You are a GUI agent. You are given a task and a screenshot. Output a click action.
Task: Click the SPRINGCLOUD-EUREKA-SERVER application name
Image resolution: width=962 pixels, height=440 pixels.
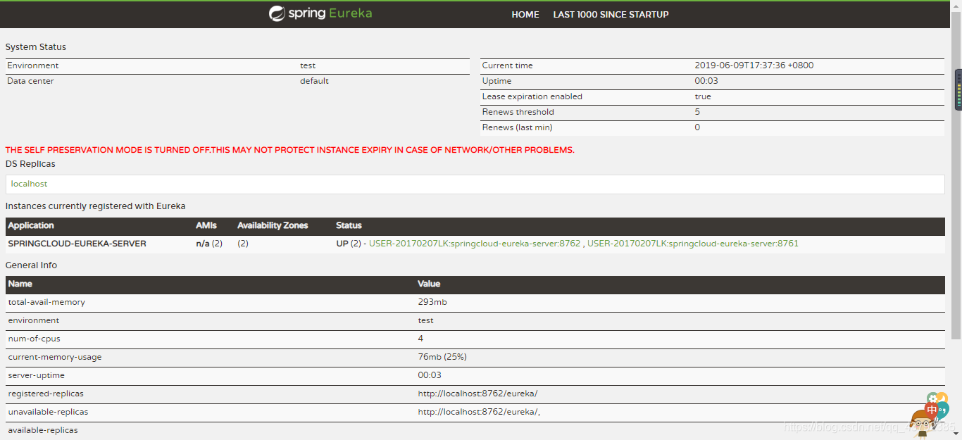[x=77, y=244]
